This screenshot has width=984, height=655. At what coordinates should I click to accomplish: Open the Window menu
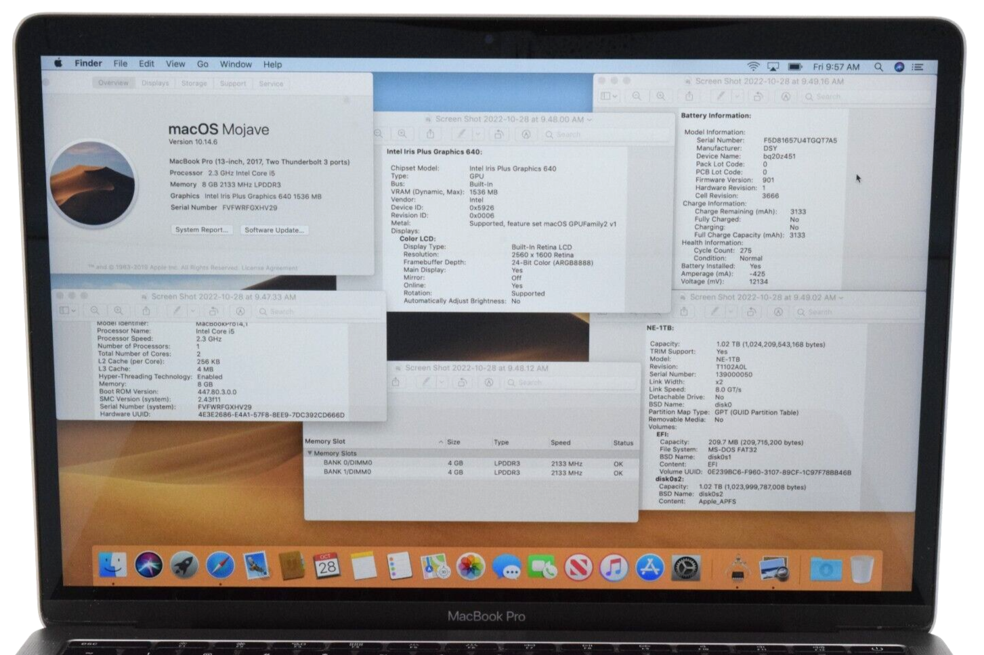(236, 64)
